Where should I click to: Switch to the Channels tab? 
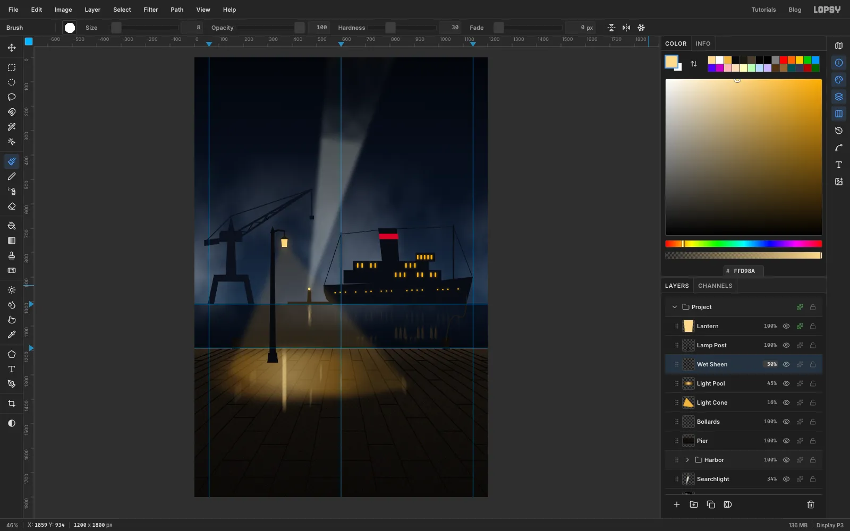715,286
